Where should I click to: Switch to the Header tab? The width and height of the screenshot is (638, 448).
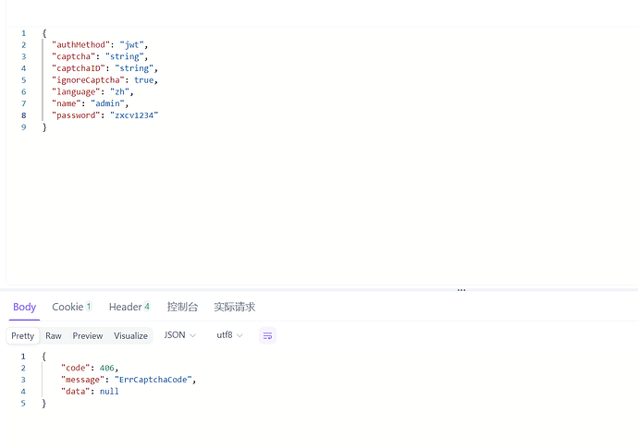pyautogui.click(x=125, y=307)
